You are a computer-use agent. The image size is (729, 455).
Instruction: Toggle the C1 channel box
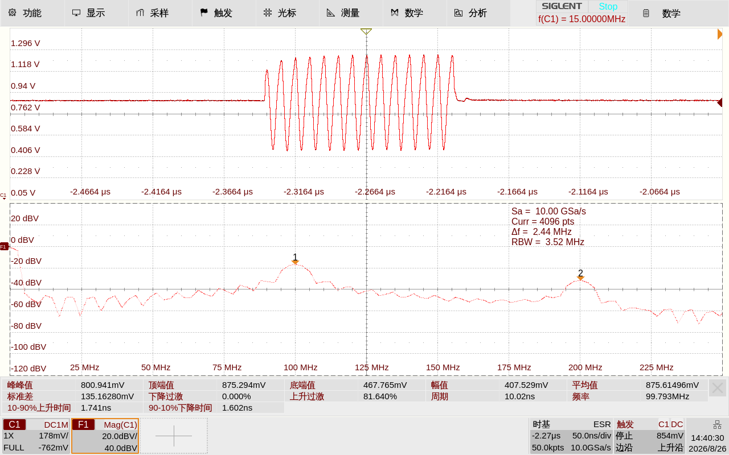pyautogui.click(x=36, y=436)
